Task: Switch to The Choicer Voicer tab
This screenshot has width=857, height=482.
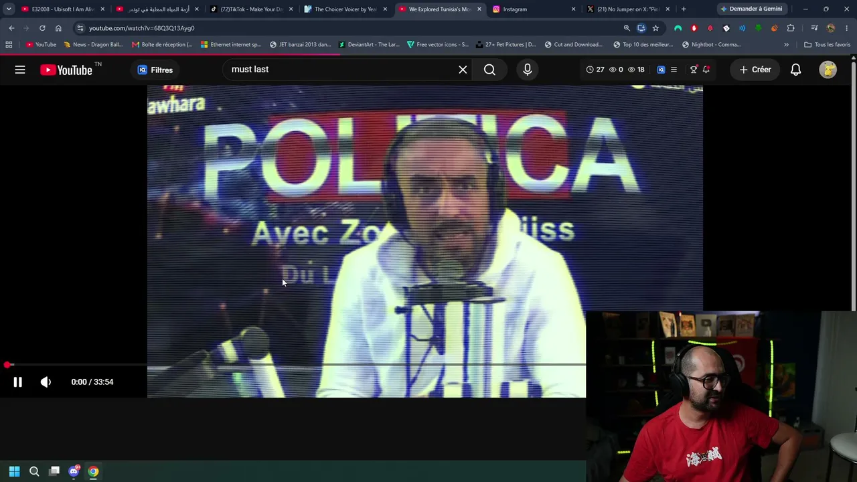Action: pos(346,9)
